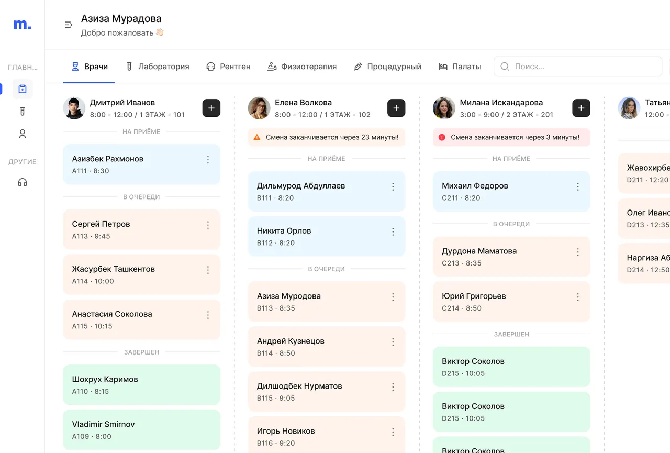Viewport: 670px width, 453px height.
Task: Click the name Жасурбек Ташкентов
Action: [x=114, y=269]
